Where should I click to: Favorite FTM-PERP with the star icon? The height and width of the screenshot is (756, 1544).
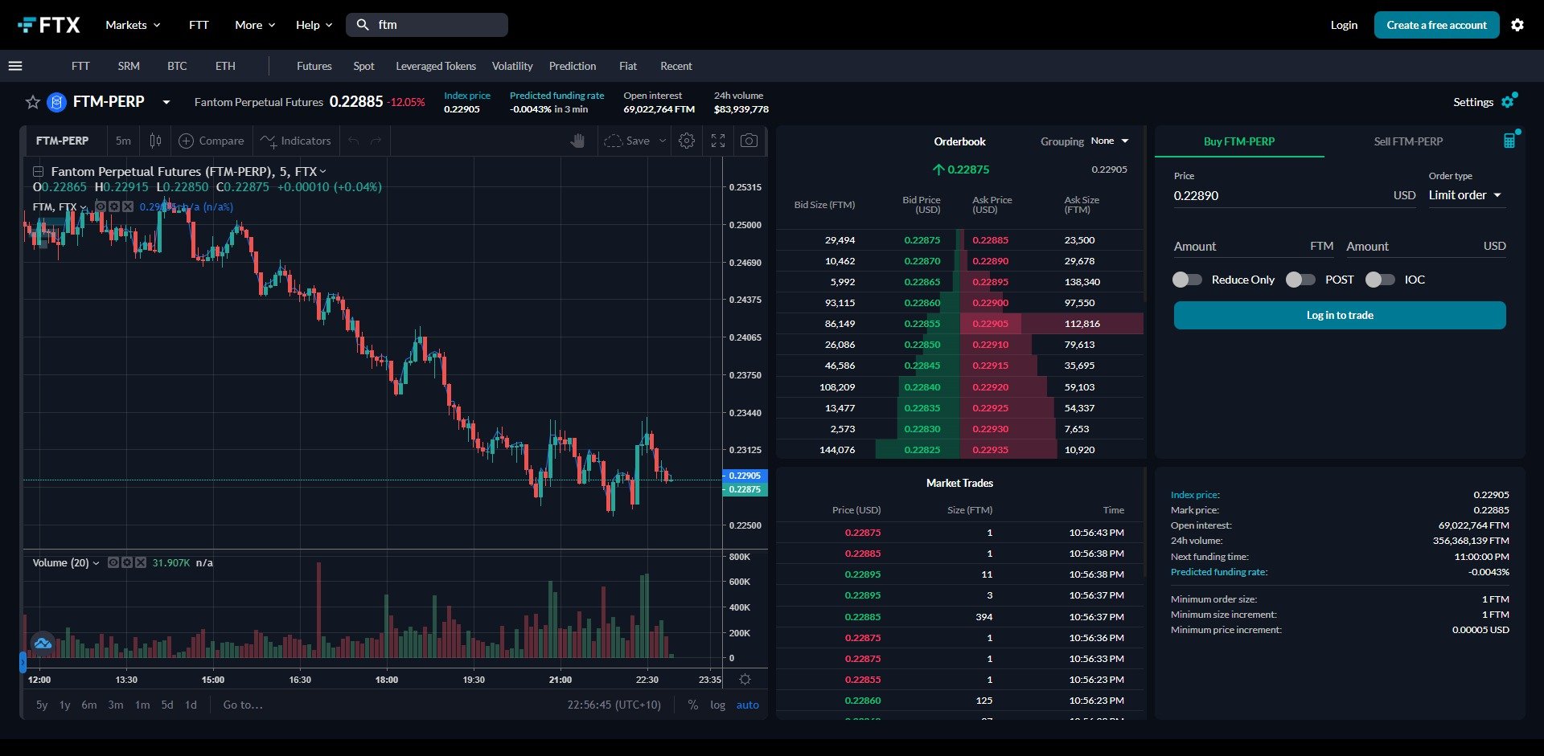[32, 102]
